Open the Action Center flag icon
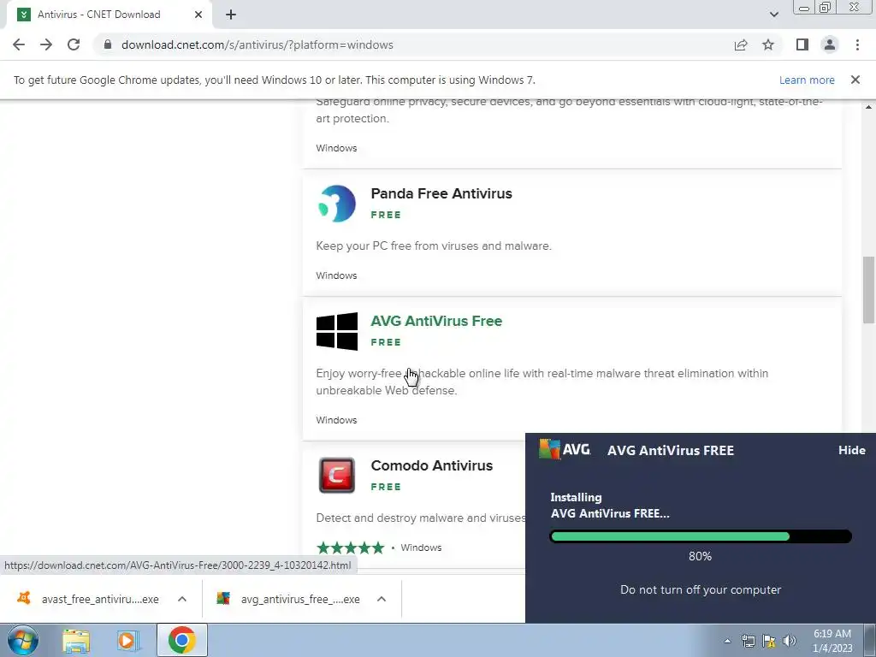Viewport: 876px width, 657px height. [x=769, y=641]
